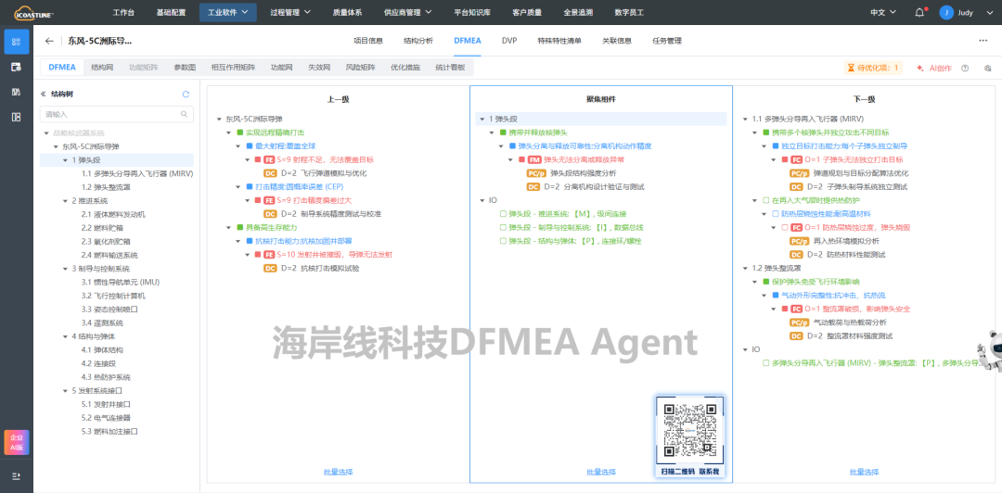Viewport: 1002px width, 493px height.
Task: Collapse 2 推进系统 in structure tree
Action: click(66, 200)
